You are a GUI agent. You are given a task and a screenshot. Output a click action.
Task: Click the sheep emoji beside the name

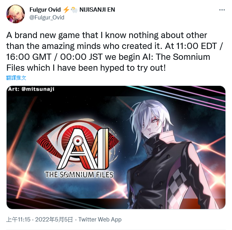click(74, 10)
